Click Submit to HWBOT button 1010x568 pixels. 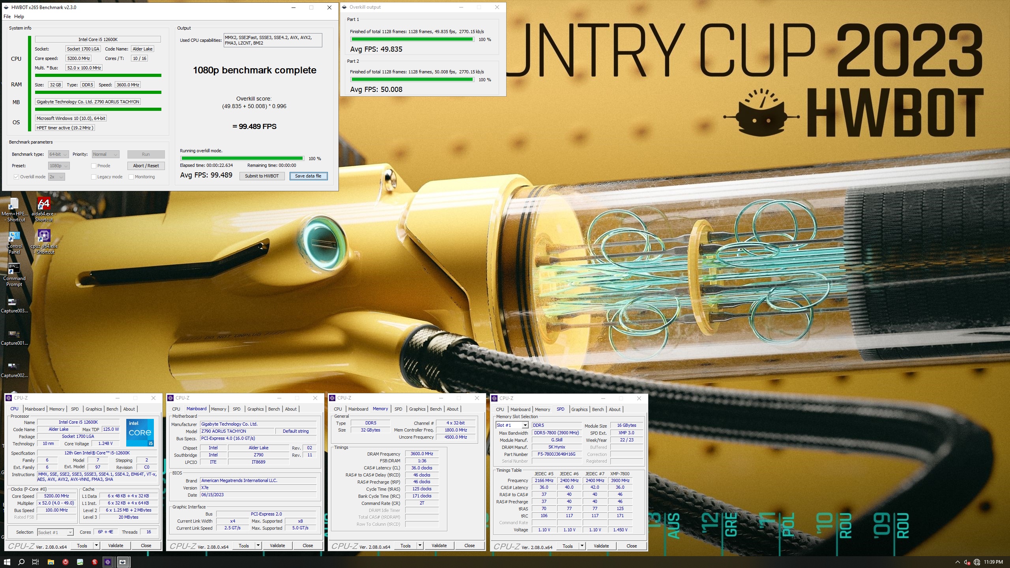click(x=262, y=176)
